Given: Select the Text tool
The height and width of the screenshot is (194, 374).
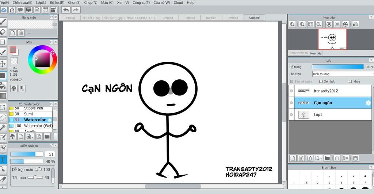Looking at the screenshot, I should tap(3, 159).
